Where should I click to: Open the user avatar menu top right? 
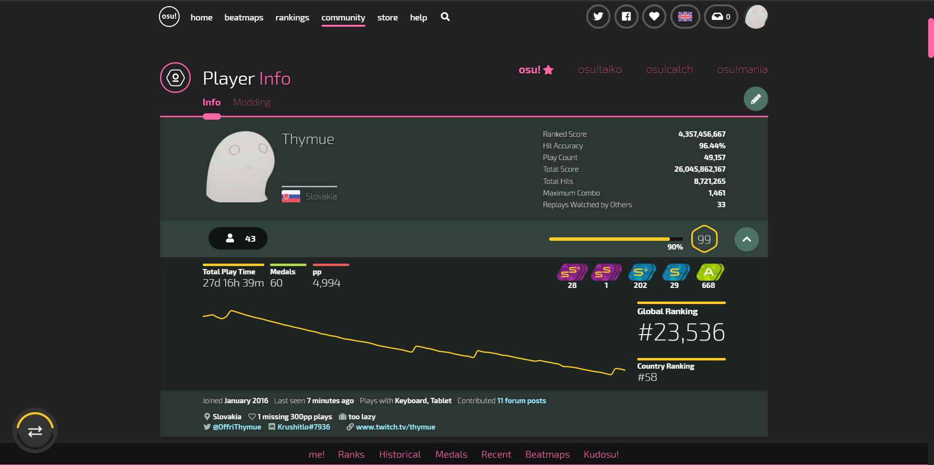(755, 16)
